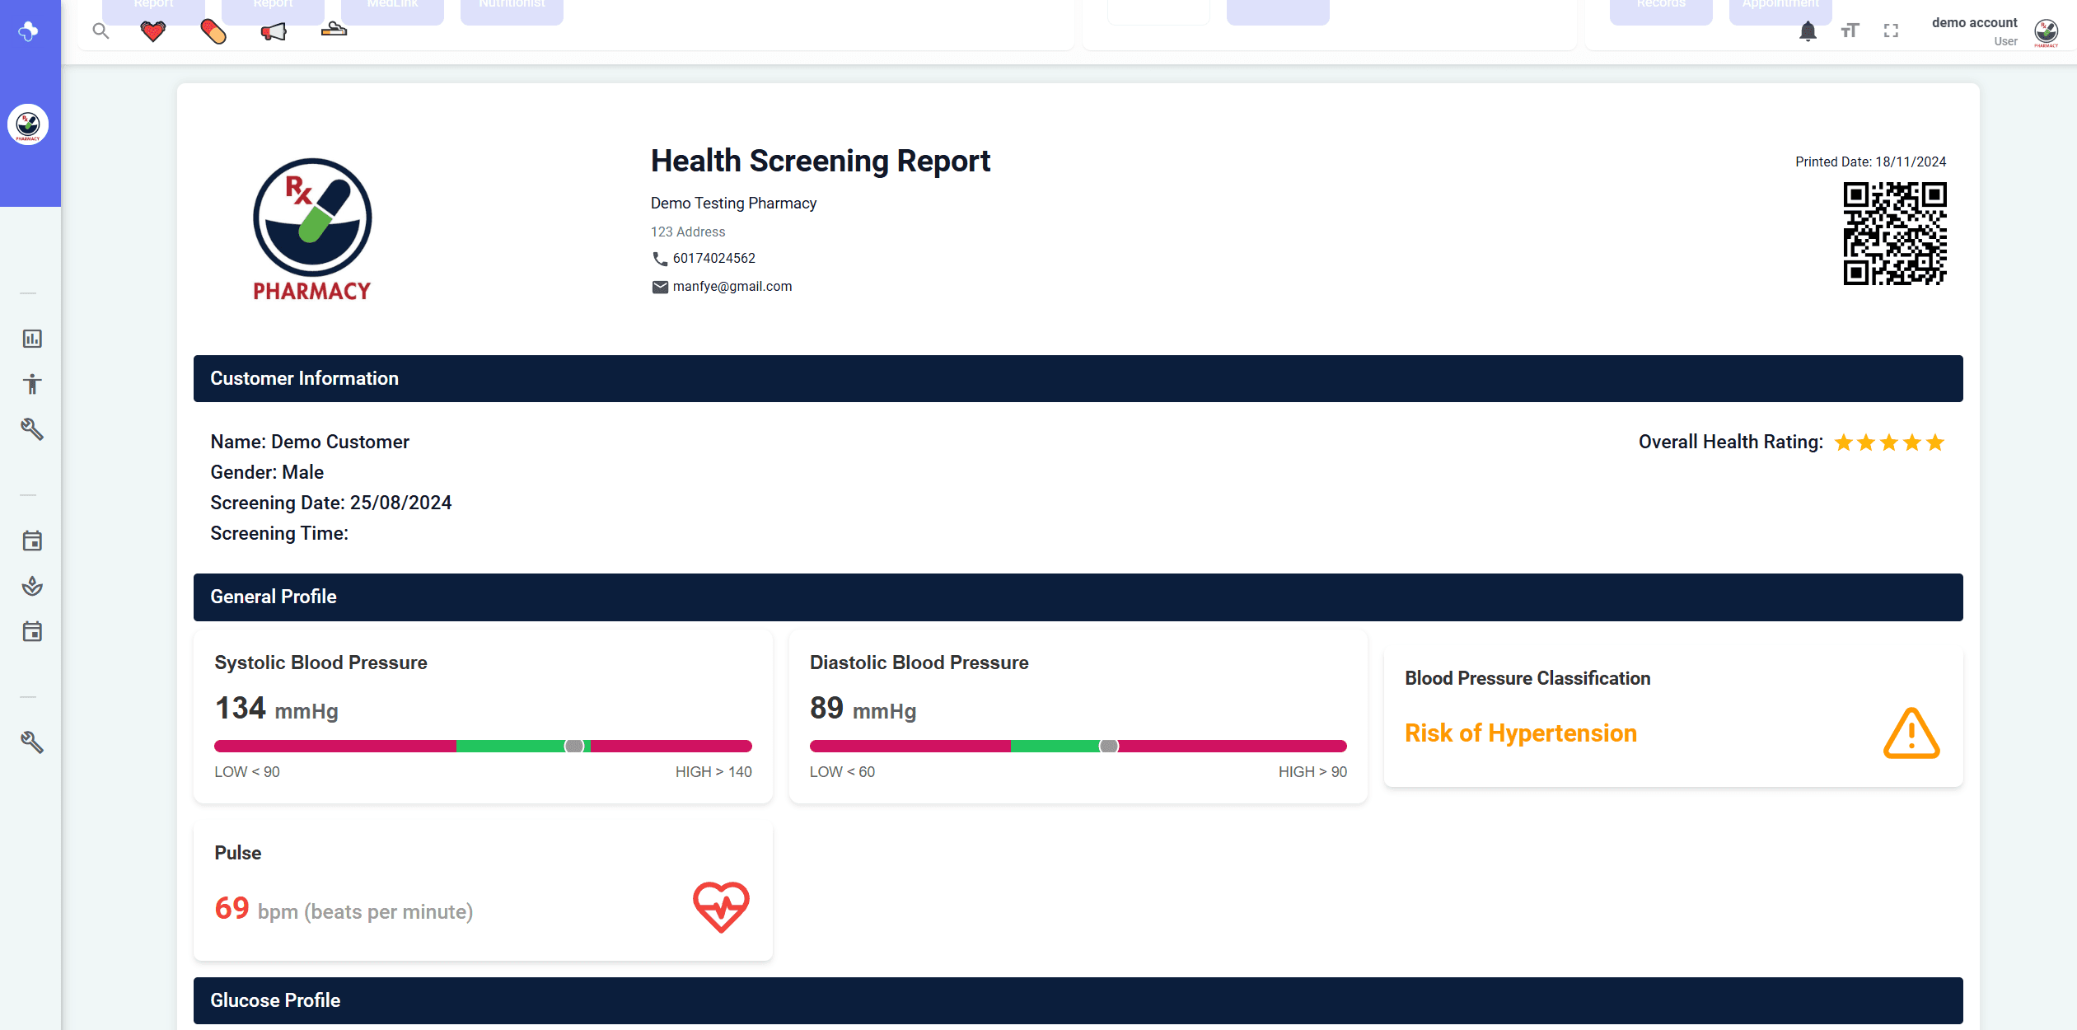Toggle fullscreen mode icon
The width and height of the screenshot is (2077, 1030).
1891,31
